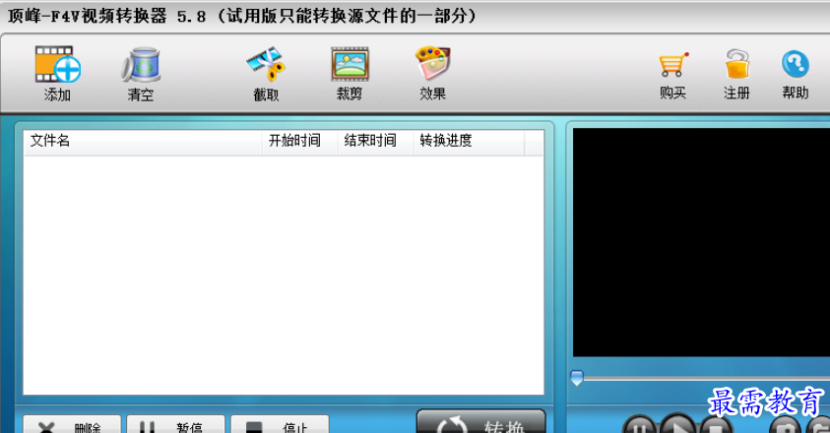
Task: Open the 效果 (Effects) palette tool
Action: coord(432,64)
